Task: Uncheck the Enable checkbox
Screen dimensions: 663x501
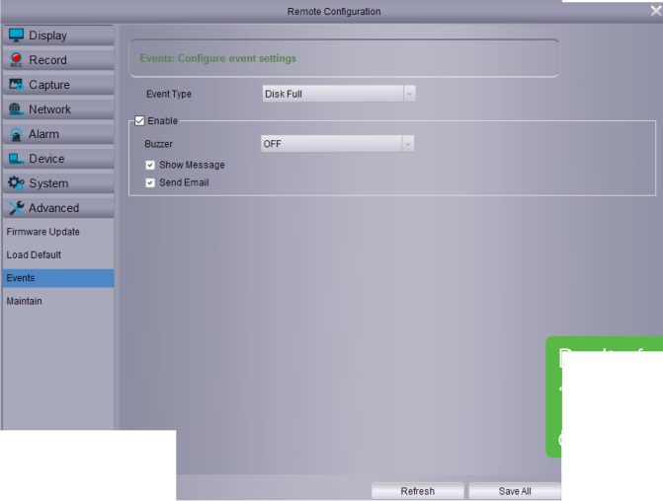Action: (x=139, y=121)
